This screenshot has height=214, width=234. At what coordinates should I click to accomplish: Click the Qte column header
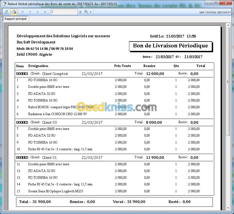tap(176, 66)
